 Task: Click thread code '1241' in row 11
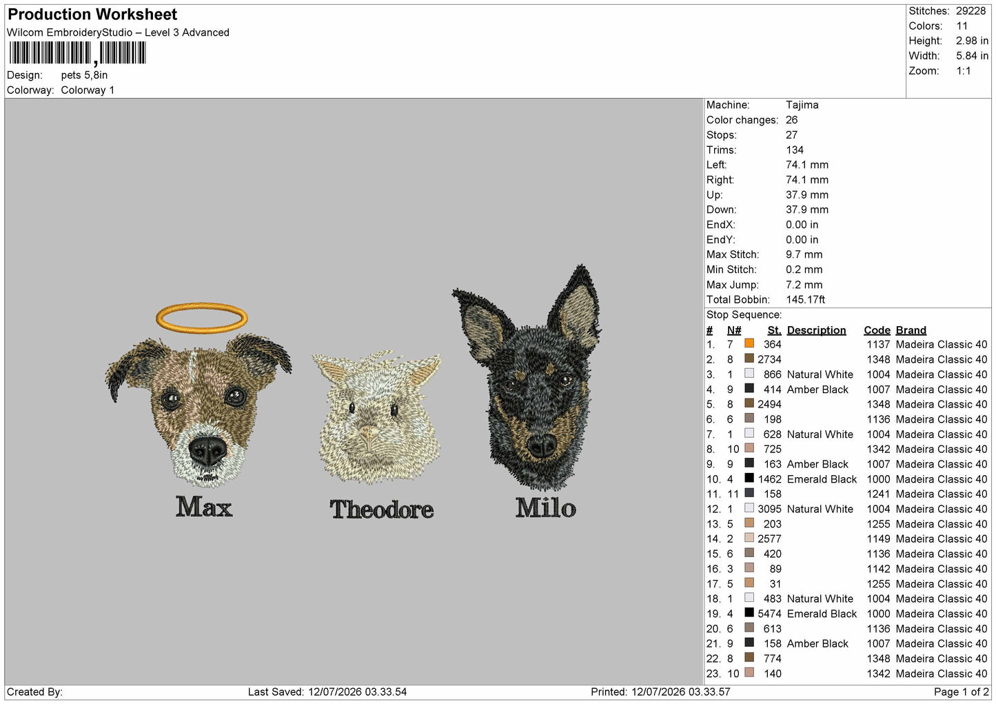click(878, 494)
